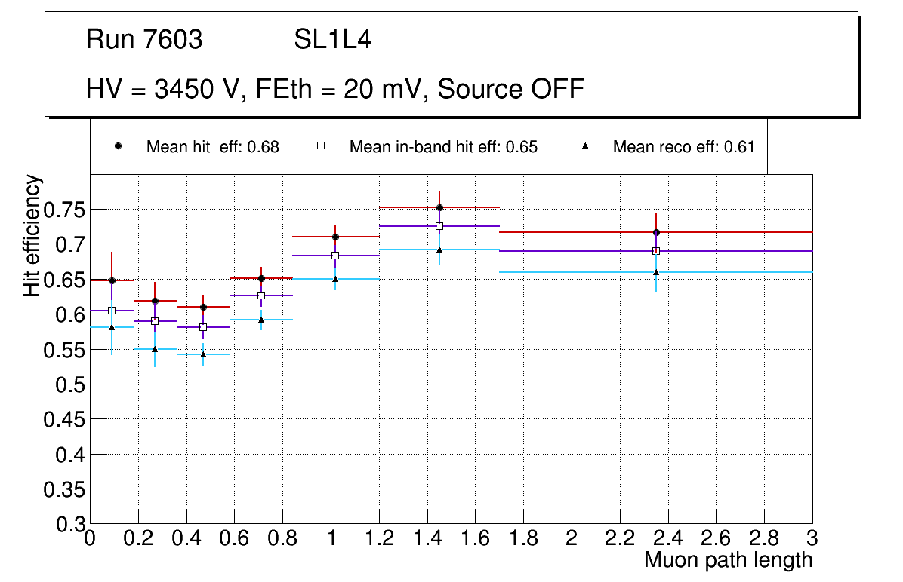
Task: Click the 'Muon path length' x-axis title
Action: (728, 560)
